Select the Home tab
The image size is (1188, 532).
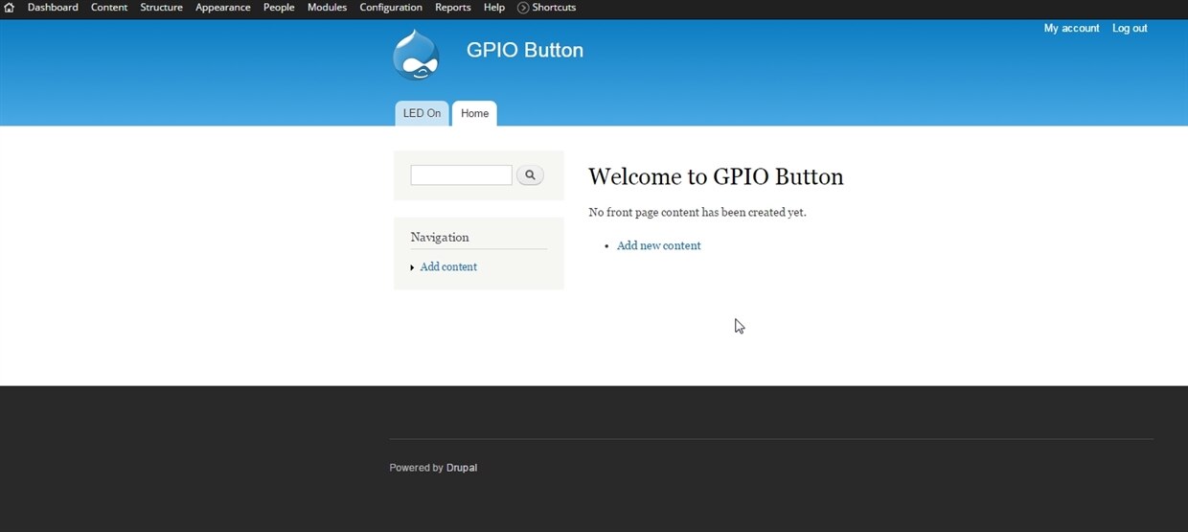point(474,113)
